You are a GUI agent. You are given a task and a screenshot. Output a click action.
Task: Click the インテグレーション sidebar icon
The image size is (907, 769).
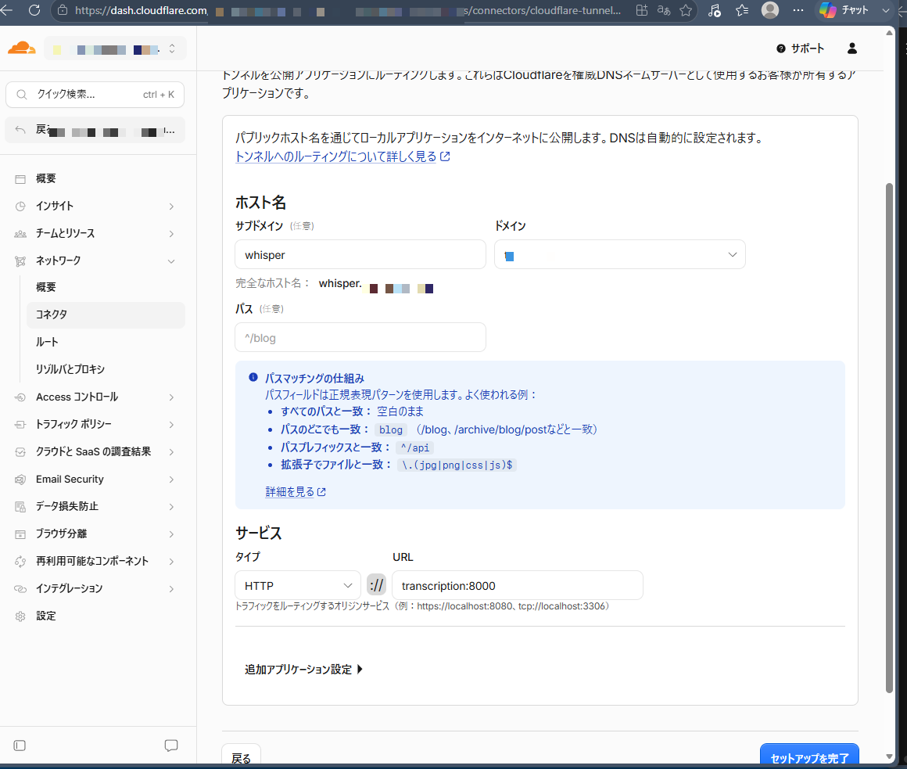click(x=20, y=588)
